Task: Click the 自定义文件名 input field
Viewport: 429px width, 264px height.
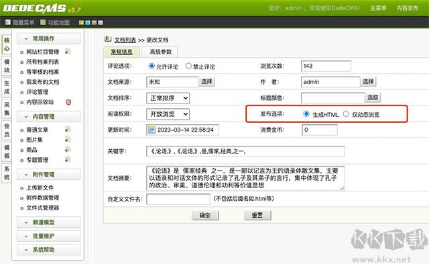Action: [x=178, y=199]
